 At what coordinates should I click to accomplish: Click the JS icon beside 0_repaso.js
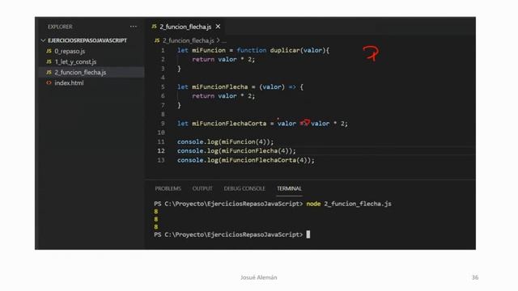[49, 51]
